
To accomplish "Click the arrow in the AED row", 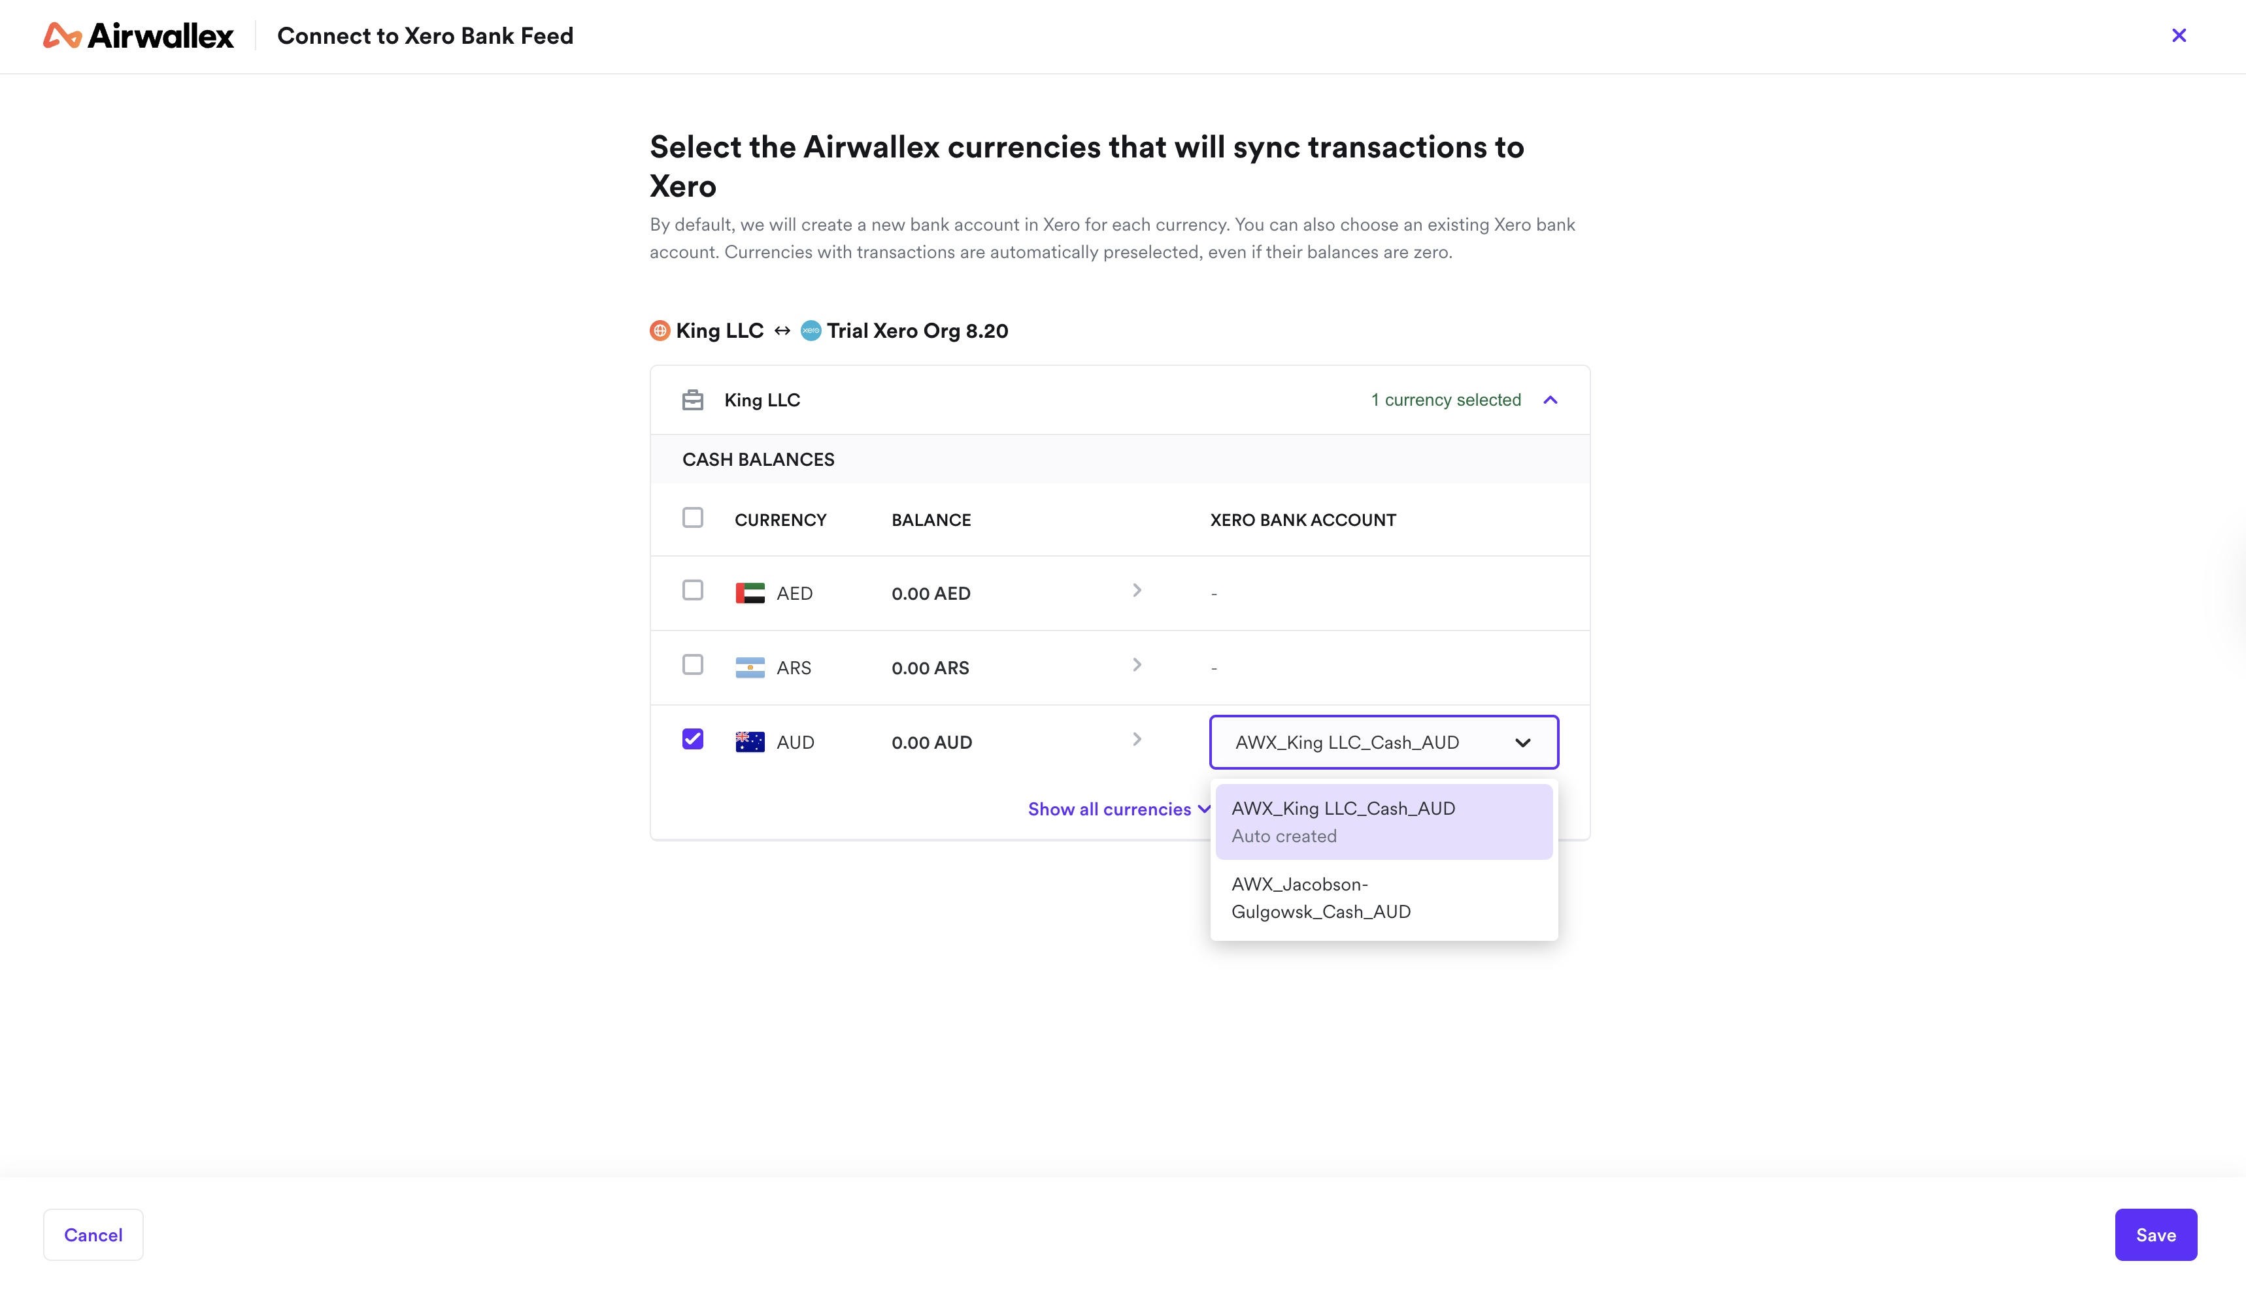I will (x=1137, y=591).
